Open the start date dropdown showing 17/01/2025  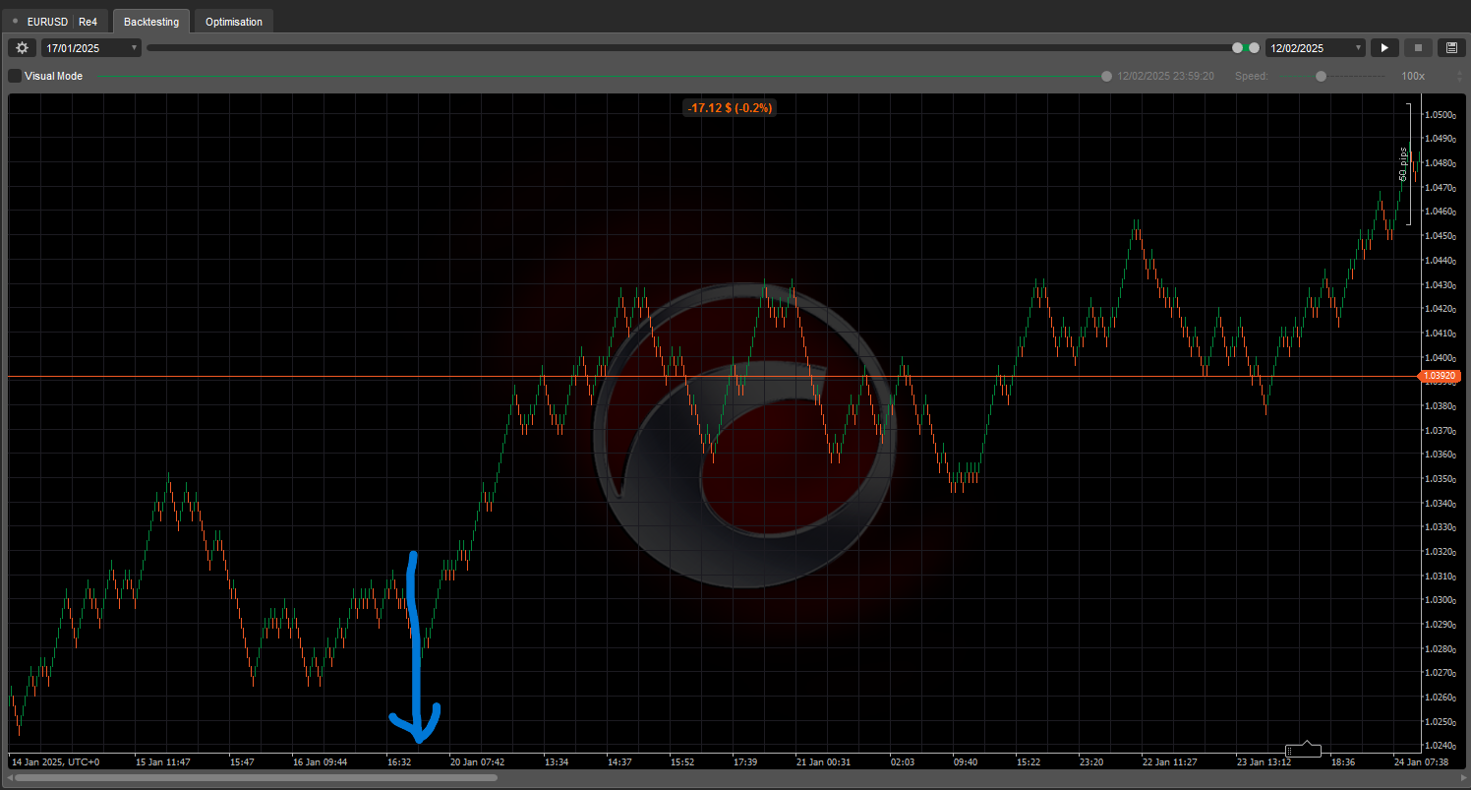pos(91,47)
